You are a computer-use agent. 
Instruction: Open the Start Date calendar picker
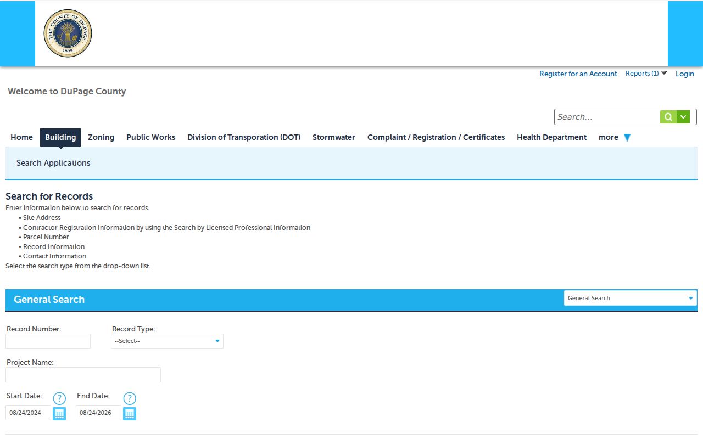59,414
